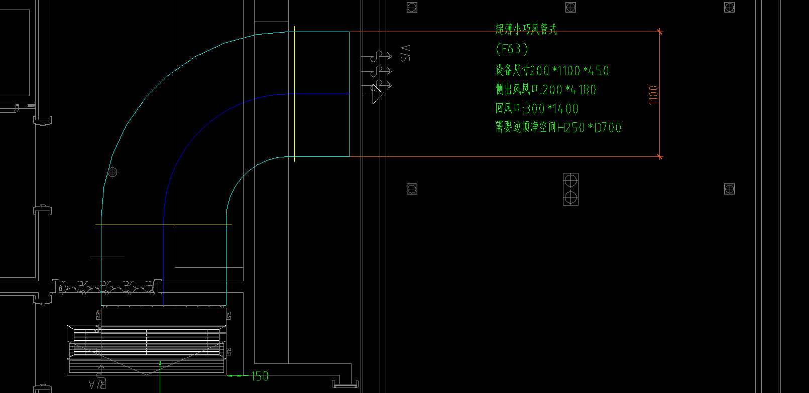
Task: Pick the hatched wall insulation section
Action: pyautogui.click(x=107, y=287)
